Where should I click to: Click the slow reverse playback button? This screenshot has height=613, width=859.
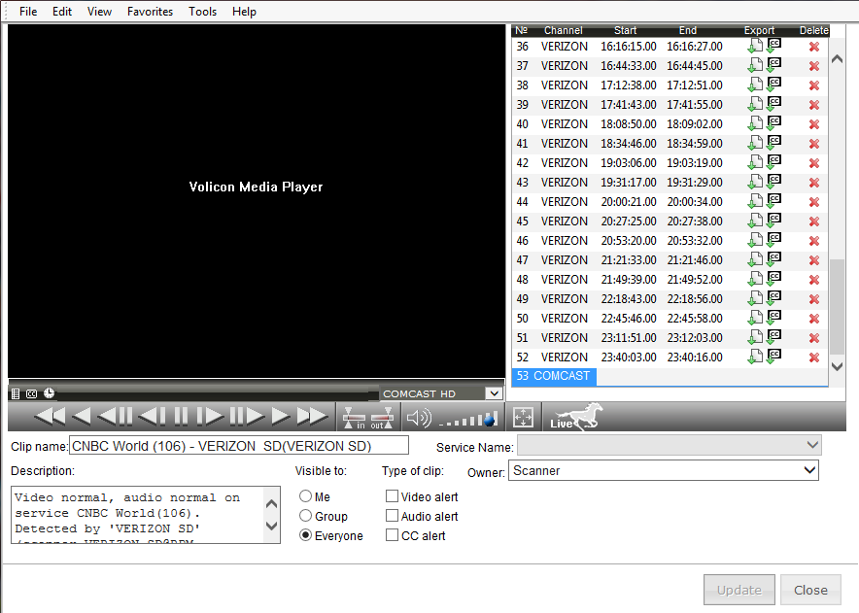115,417
